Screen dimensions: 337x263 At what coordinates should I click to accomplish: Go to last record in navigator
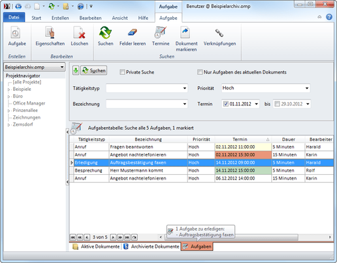pos(127,237)
